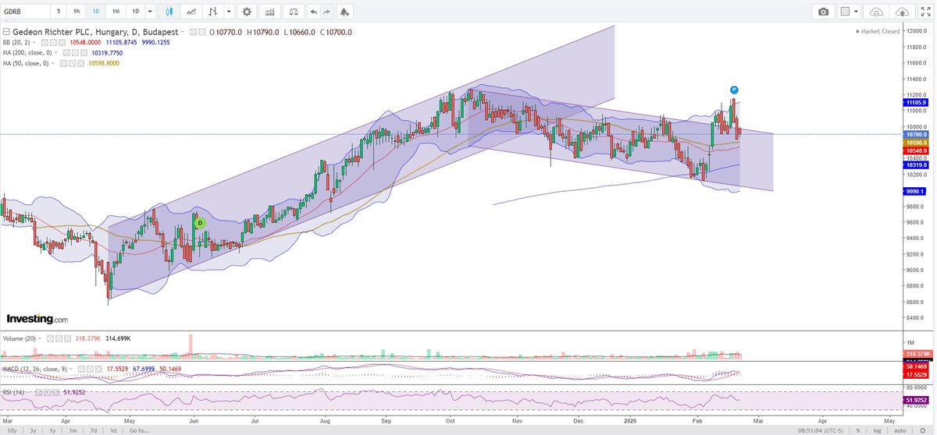This screenshot has height=435, width=937.
Task: Select the 5 minute interval
Action: tap(59, 12)
